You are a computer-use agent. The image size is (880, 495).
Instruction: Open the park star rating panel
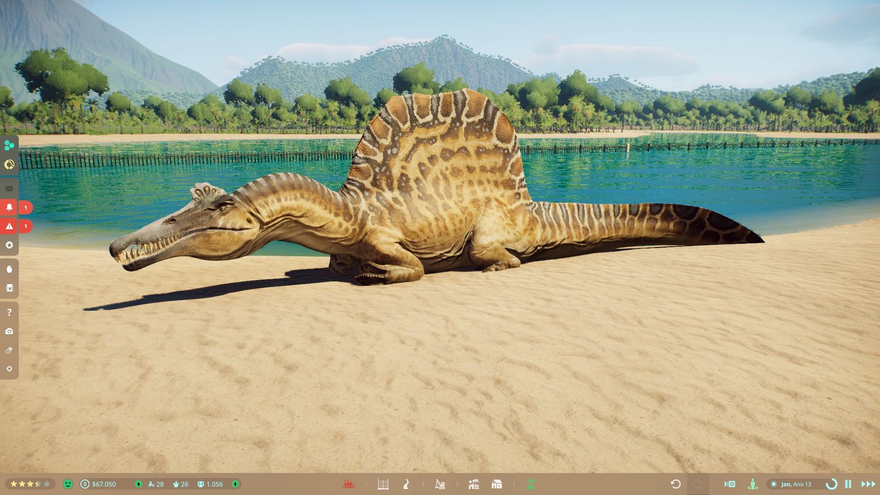pos(30,484)
